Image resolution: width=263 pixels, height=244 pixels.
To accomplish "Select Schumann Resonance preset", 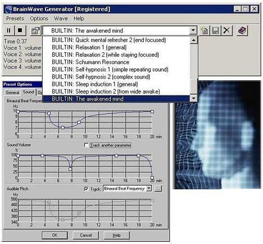I will pyautogui.click(x=116, y=62).
